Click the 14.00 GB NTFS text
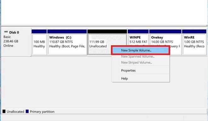Viewport: 208px width, 121px height. pyautogui.click(x=162, y=42)
